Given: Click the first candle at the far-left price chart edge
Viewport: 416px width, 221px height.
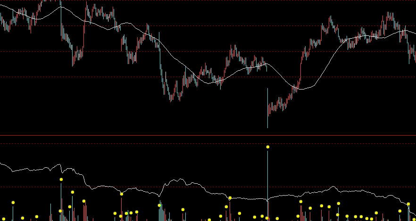Looking at the screenshot, I should [1, 19].
